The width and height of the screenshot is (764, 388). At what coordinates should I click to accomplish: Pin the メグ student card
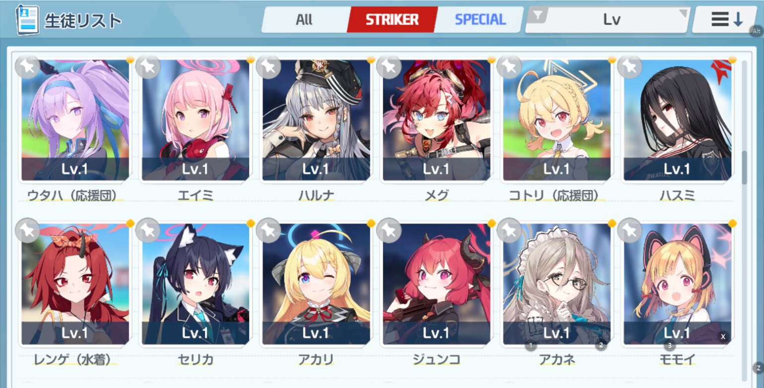(389, 66)
